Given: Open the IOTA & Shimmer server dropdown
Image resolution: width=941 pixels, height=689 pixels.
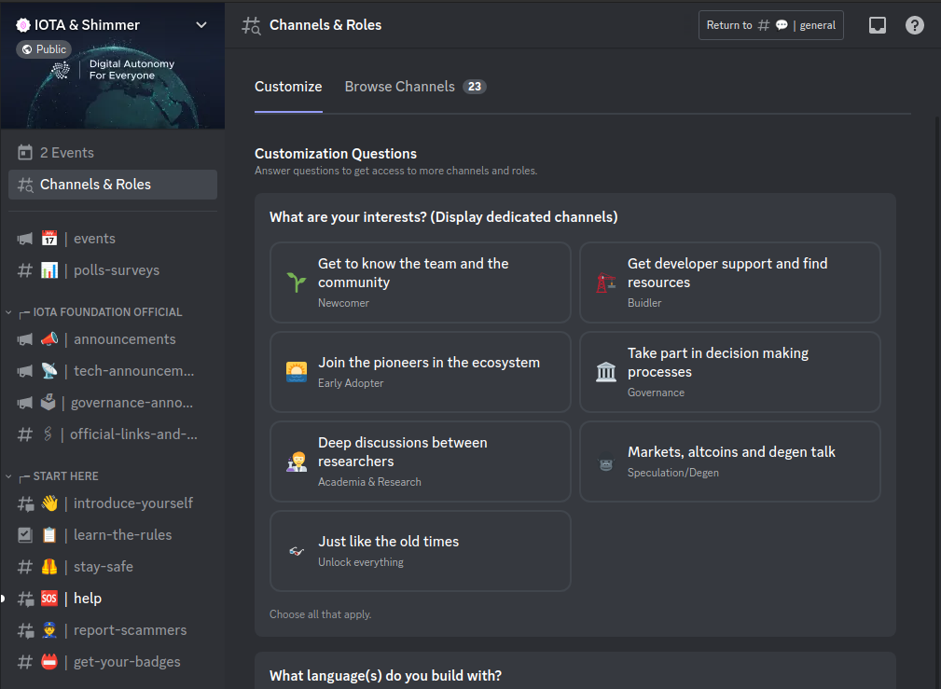Looking at the screenshot, I should tap(201, 25).
